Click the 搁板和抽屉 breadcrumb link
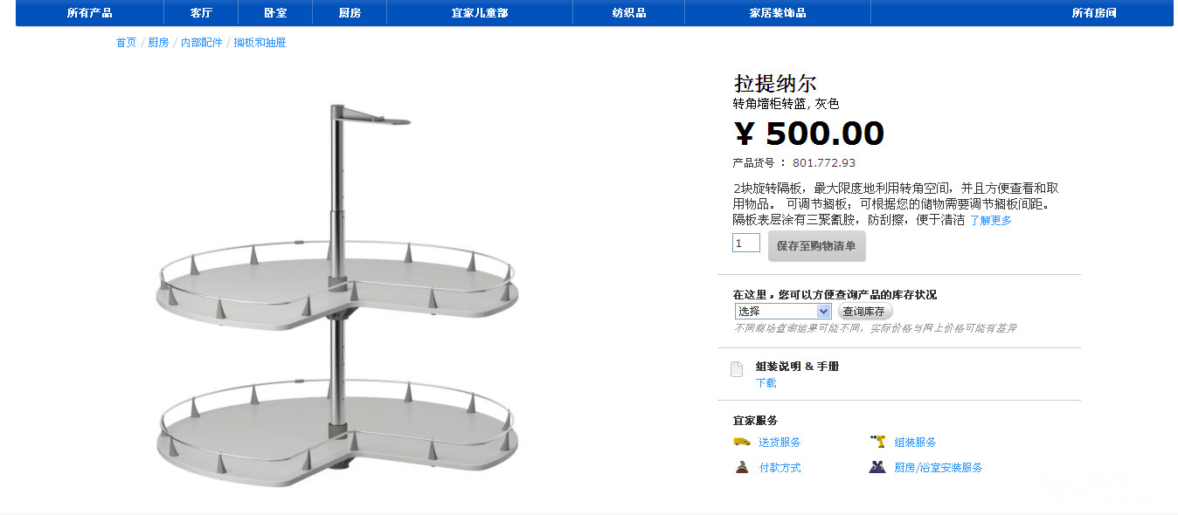 click(260, 43)
